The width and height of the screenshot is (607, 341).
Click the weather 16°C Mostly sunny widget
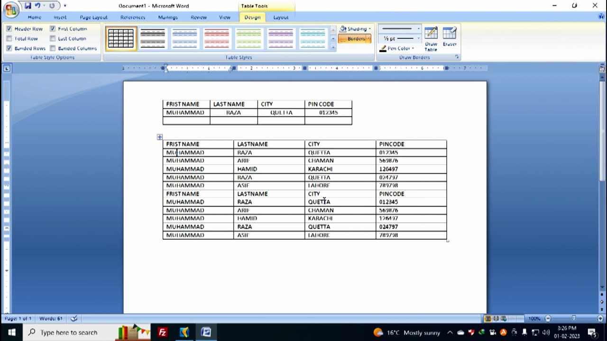pyautogui.click(x=407, y=332)
